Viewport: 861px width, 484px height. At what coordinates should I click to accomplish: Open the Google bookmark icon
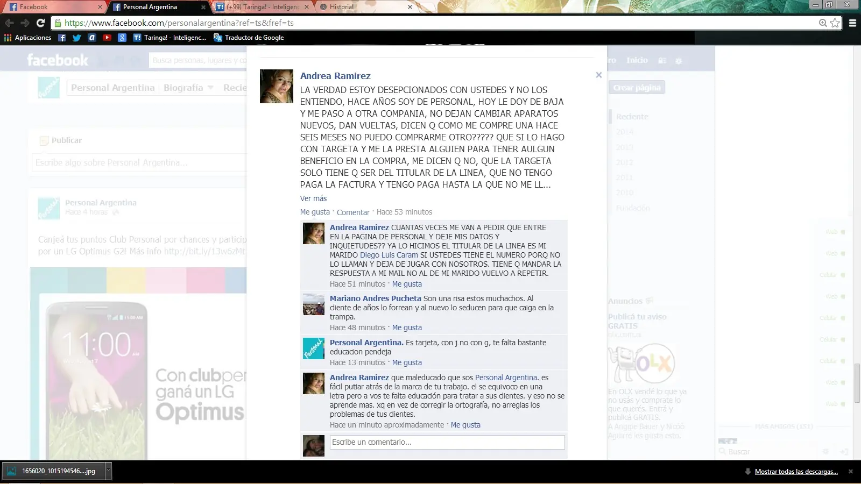[122, 38]
